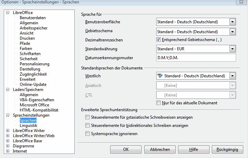
Task: Check Systemsprache ignorieren option
Action: [x=87, y=134]
